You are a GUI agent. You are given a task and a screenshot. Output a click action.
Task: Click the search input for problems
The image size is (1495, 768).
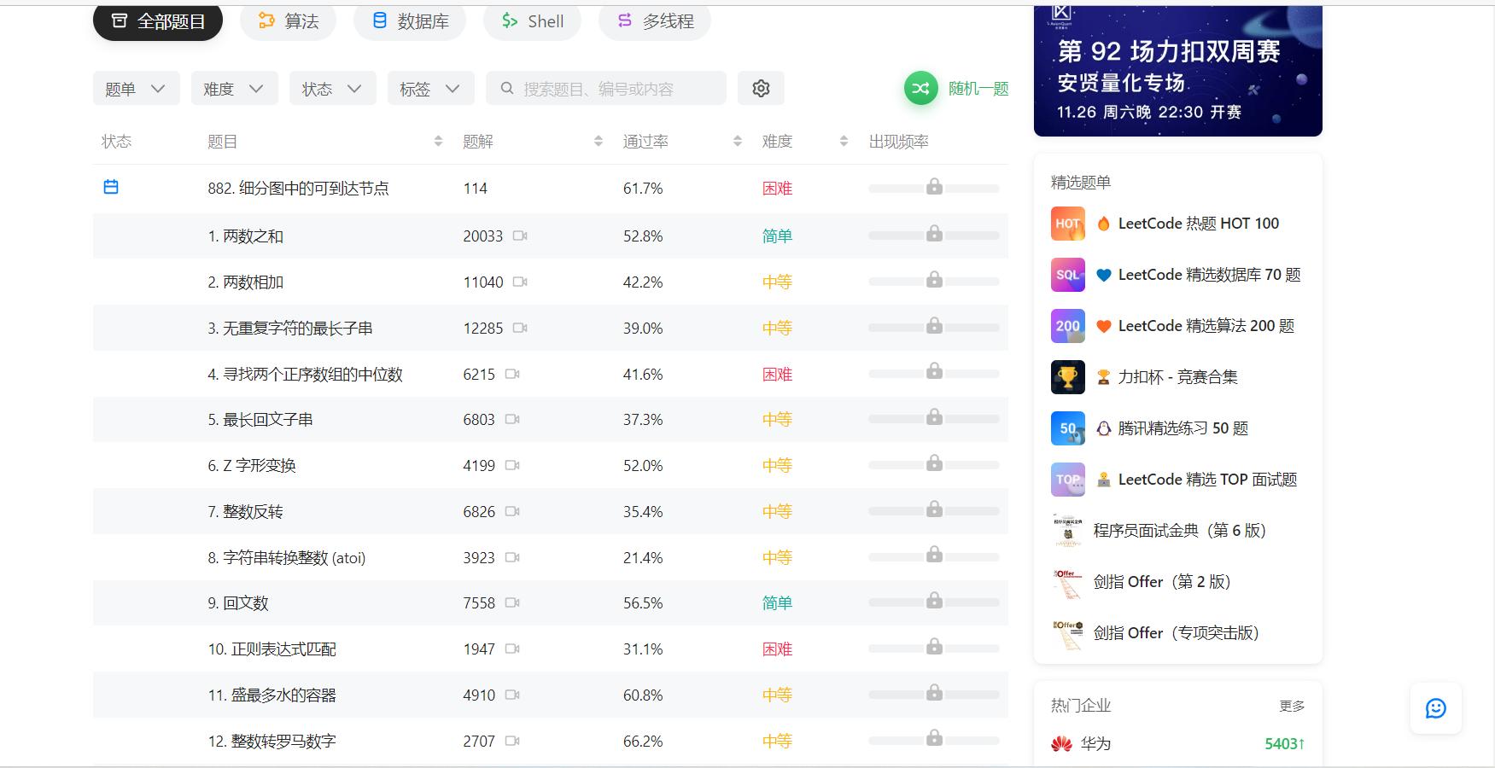[x=606, y=88]
